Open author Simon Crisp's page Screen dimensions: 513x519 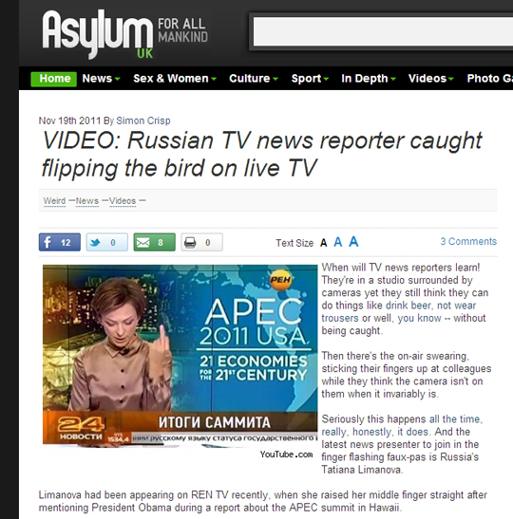143,120
